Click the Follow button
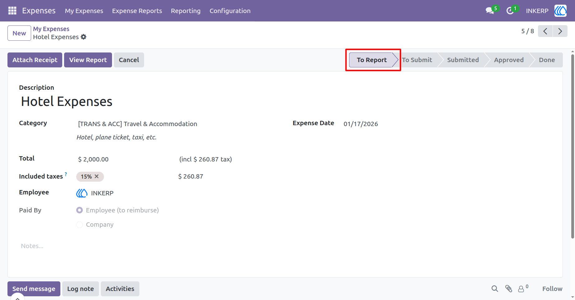Image resolution: width=575 pixels, height=300 pixels. point(552,289)
